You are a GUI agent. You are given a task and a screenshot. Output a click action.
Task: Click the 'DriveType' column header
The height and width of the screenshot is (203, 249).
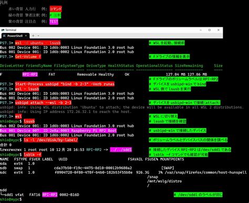96,66
